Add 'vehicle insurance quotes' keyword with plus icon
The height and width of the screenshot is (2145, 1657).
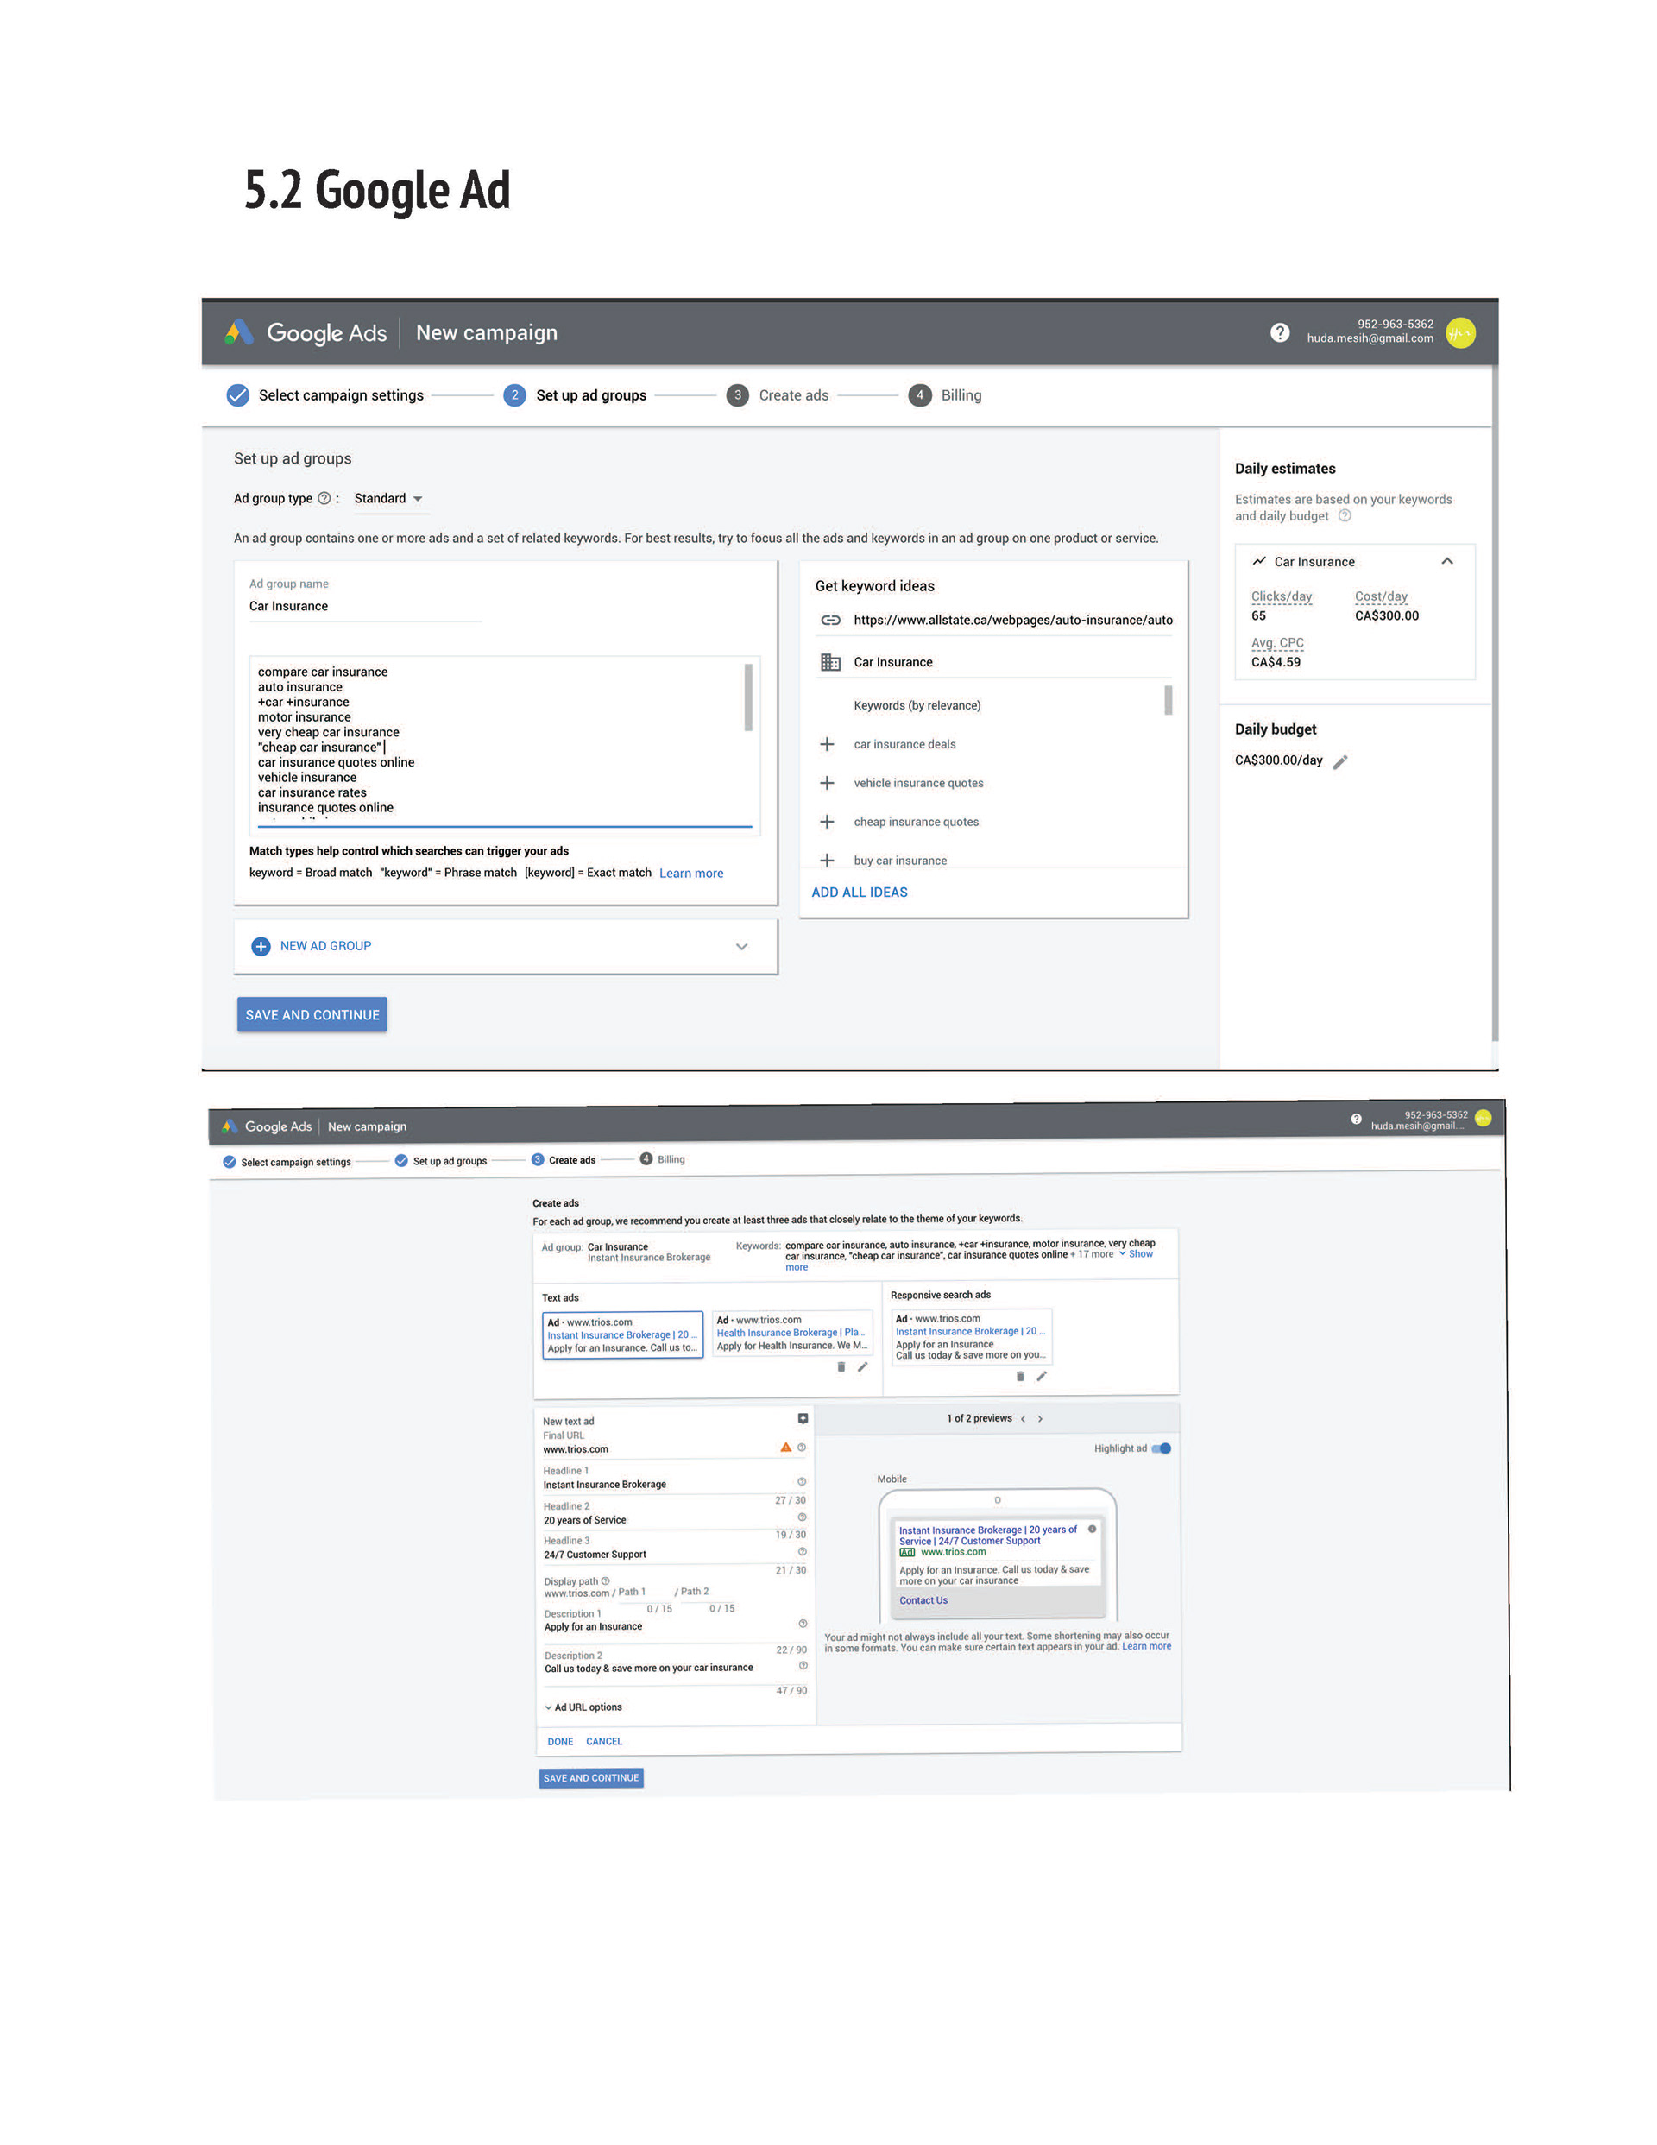pyautogui.click(x=827, y=783)
